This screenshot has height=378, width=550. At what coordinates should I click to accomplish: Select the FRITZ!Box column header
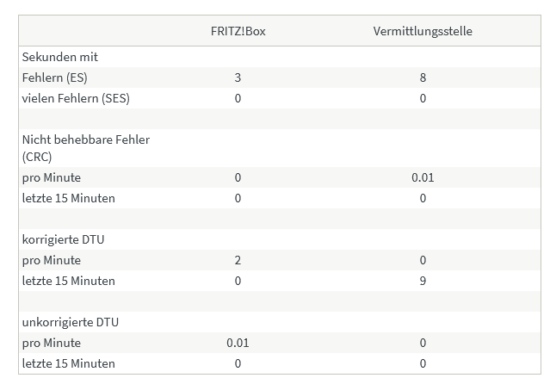(x=238, y=31)
